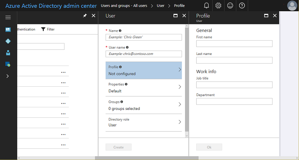Open the Directory role User row

pyautogui.click(x=144, y=122)
